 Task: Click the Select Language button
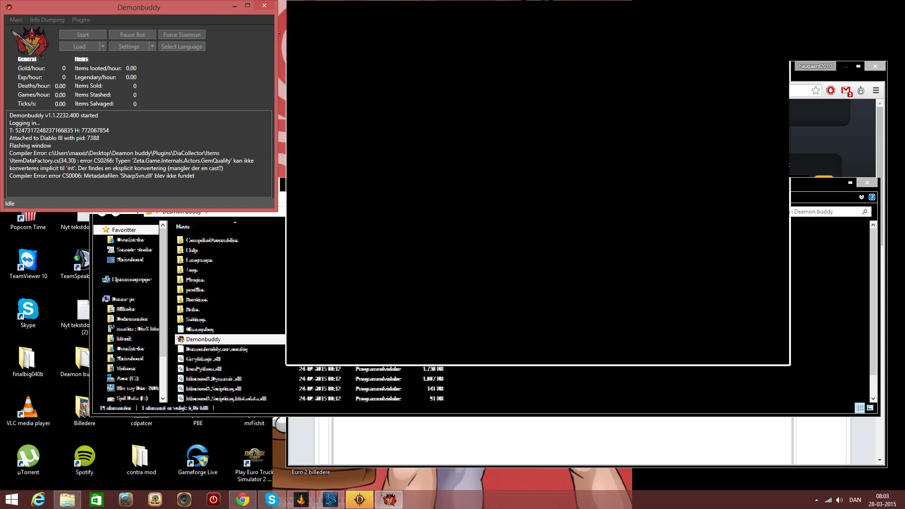[182, 47]
